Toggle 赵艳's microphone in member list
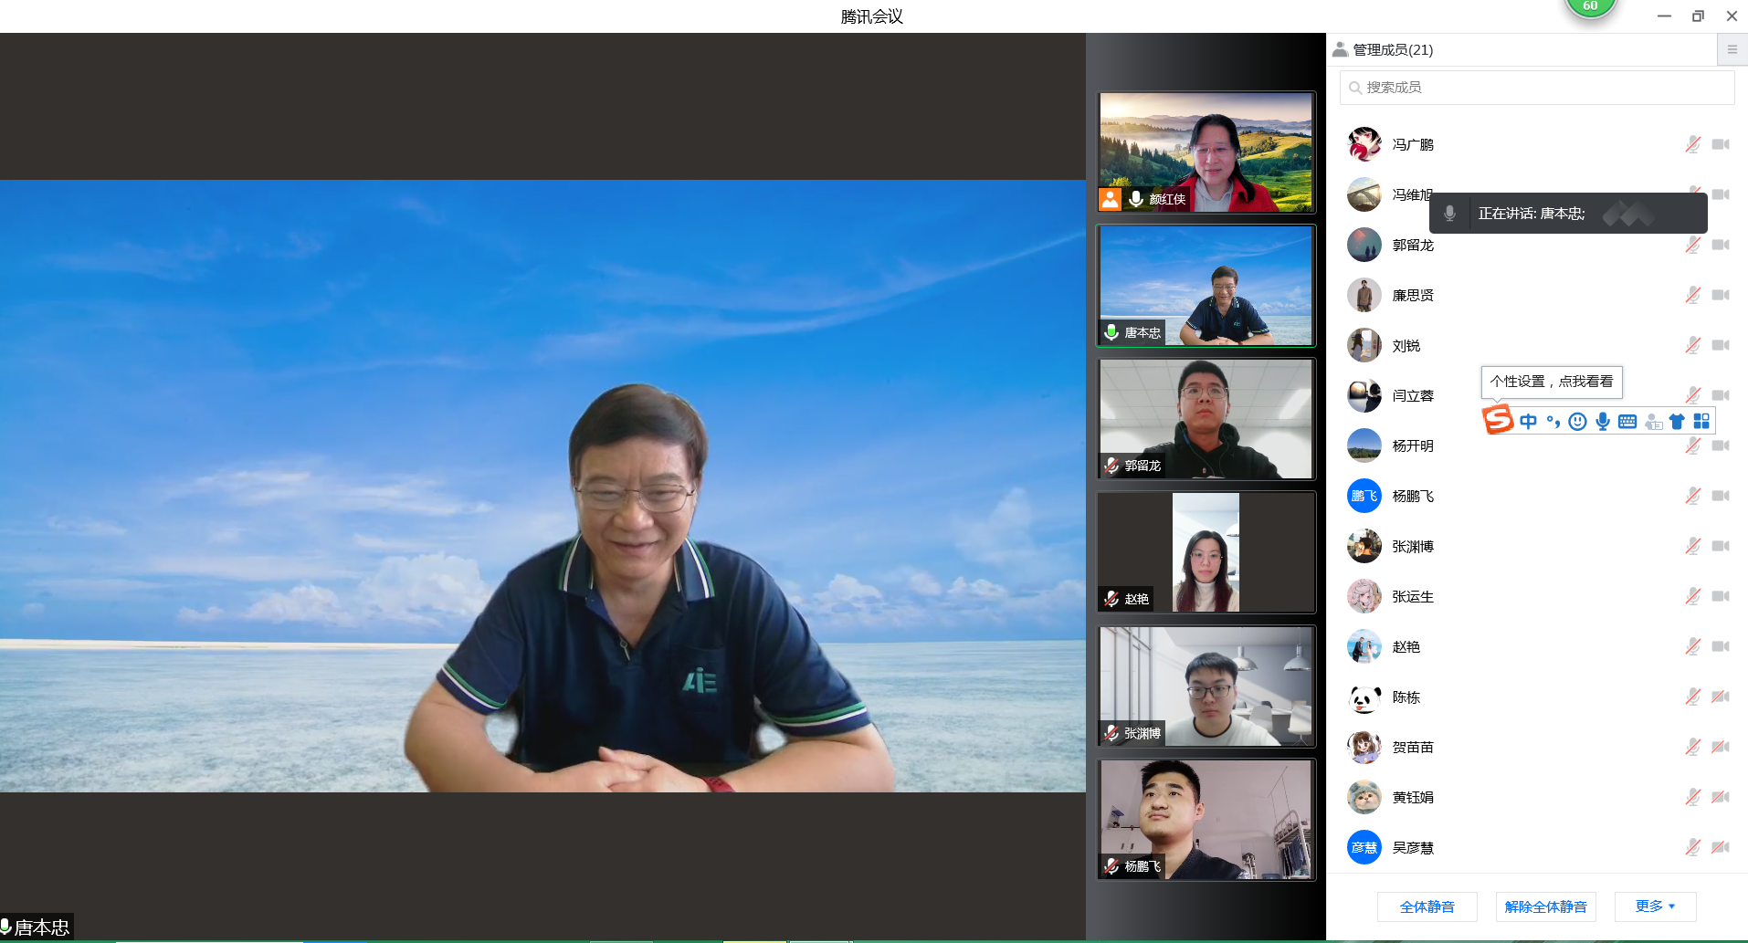The width and height of the screenshot is (1748, 943). (1692, 646)
